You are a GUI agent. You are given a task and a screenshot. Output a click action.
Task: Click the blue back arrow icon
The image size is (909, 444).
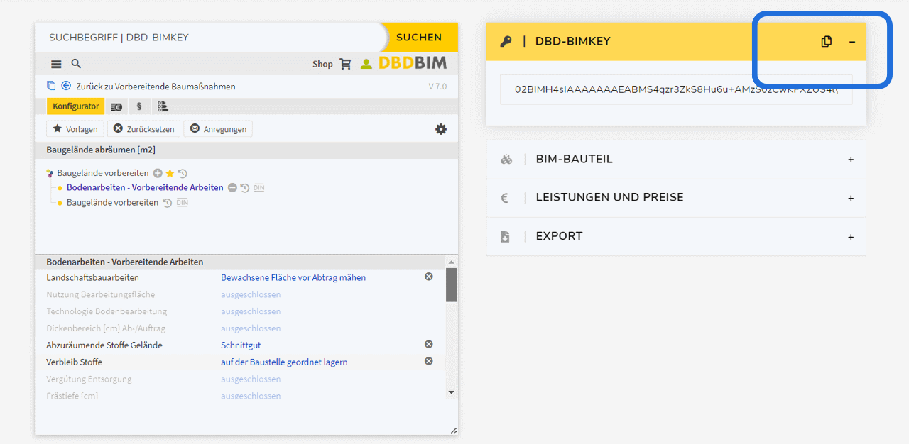[x=66, y=86]
